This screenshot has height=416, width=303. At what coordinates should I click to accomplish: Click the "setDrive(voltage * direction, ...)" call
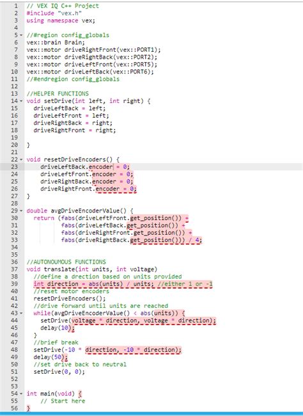pos(128,321)
